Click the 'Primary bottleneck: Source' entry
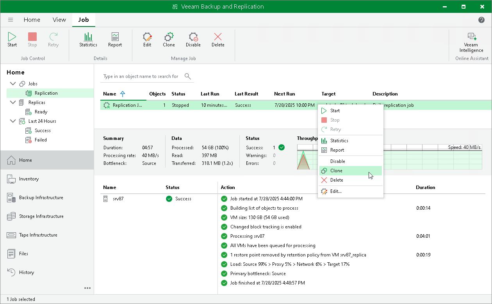The image size is (492, 304). 258,274
